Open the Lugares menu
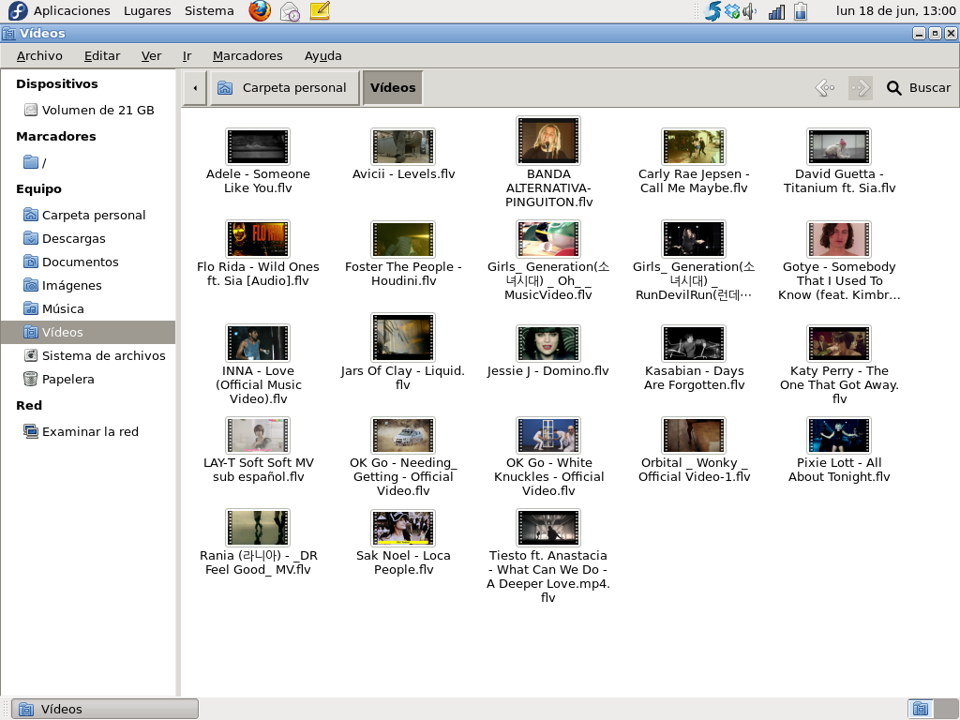960x720 pixels. point(147,10)
